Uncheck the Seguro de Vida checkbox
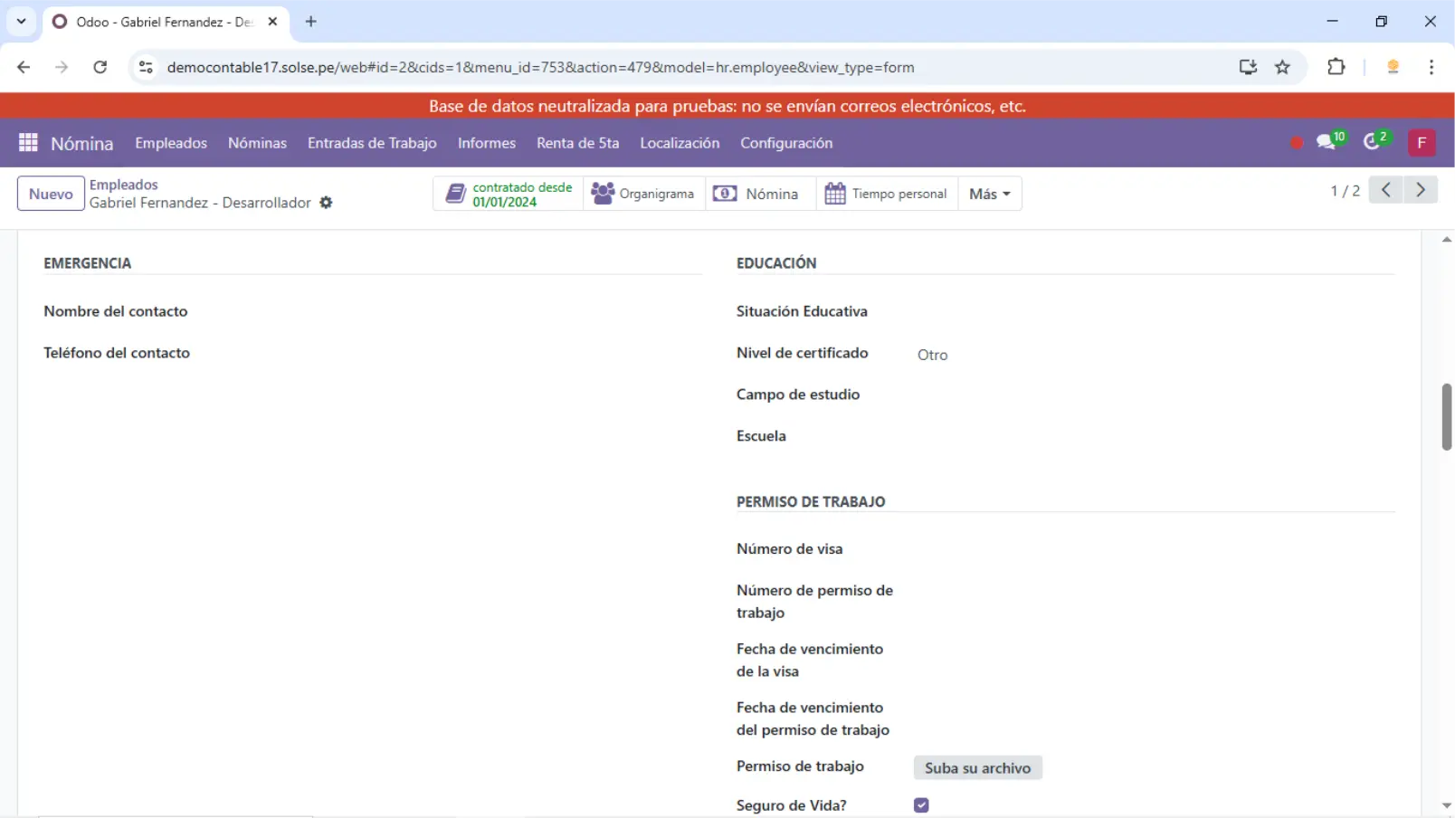This screenshot has width=1455, height=818. [921, 805]
